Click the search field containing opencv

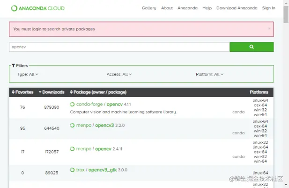pos(119,47)
